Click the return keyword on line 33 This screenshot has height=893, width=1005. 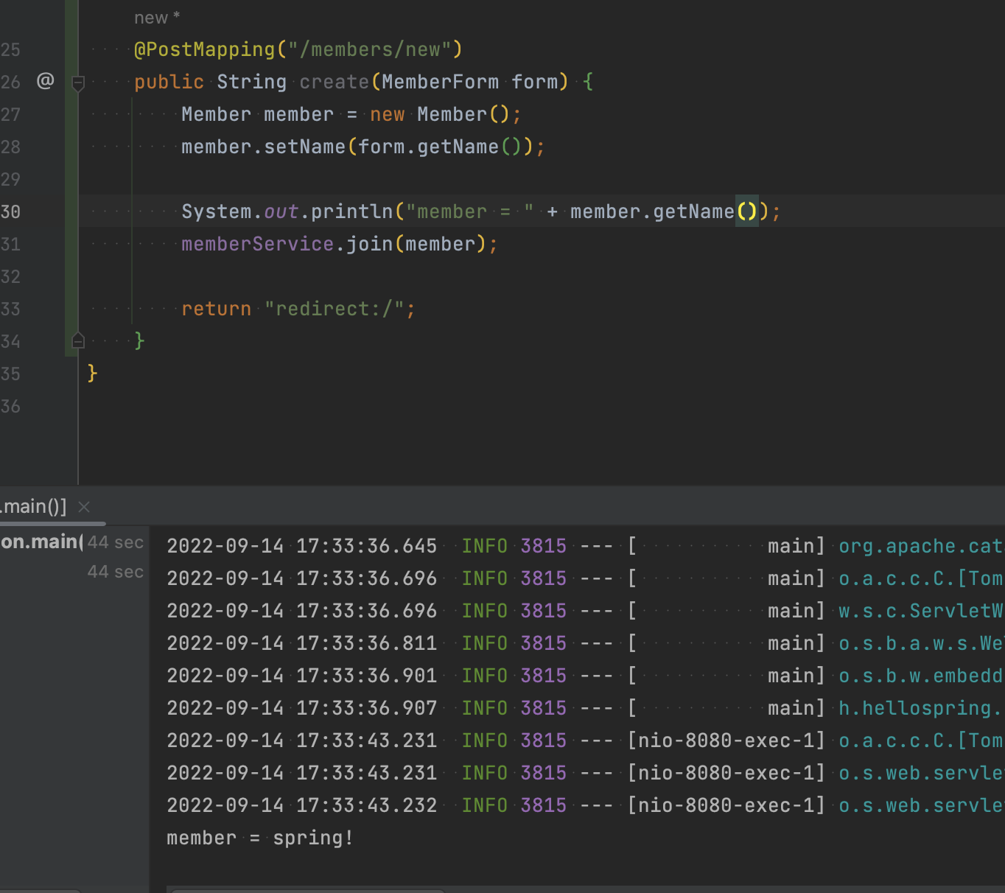click(x=216, y=309)
